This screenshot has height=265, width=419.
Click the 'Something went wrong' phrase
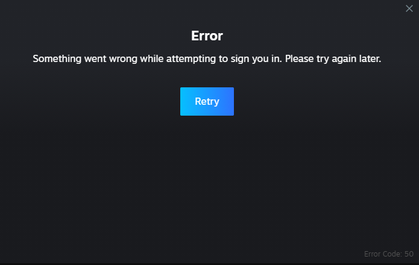[x=85, y=58]
